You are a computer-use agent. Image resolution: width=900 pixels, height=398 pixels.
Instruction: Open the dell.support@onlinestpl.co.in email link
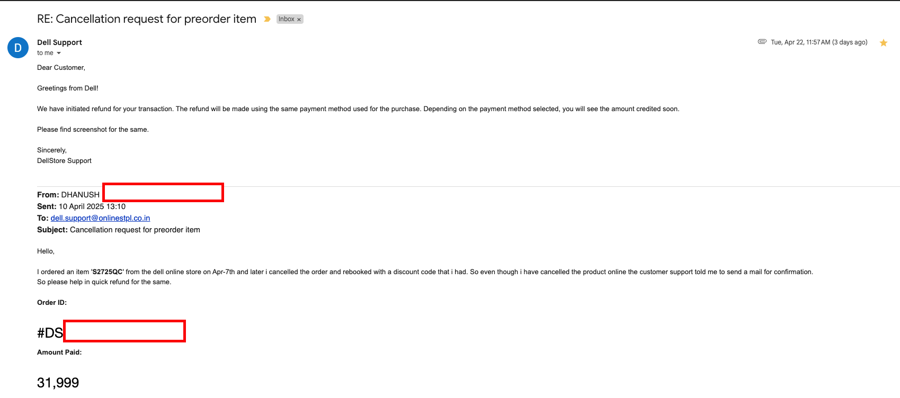pyautogui.click(x=100, y=218)
